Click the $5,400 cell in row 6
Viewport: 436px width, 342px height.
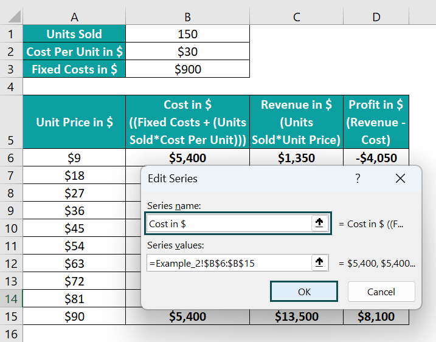coord(188,157)
